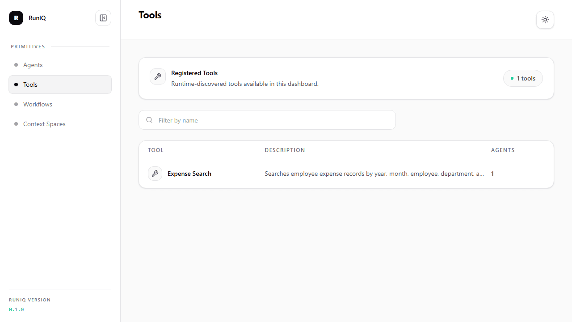572x322 pixels.
Task: Click the agents count 1 in the Expense Search row
Action: pos(492,174)
